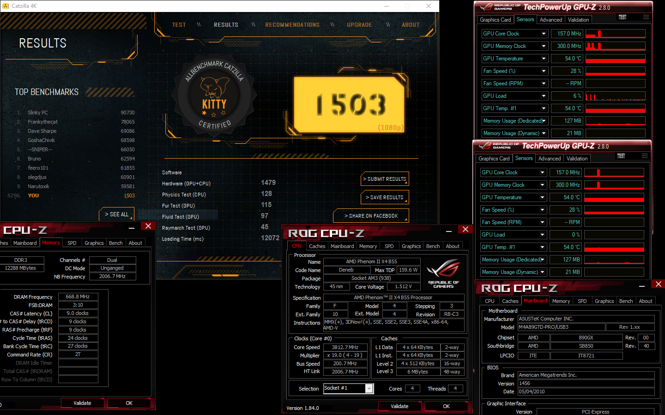
Task: Click SHARE ON FACEBOOK button
Action: pos(371,216)
